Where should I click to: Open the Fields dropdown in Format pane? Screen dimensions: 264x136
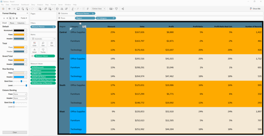point(24,18)
